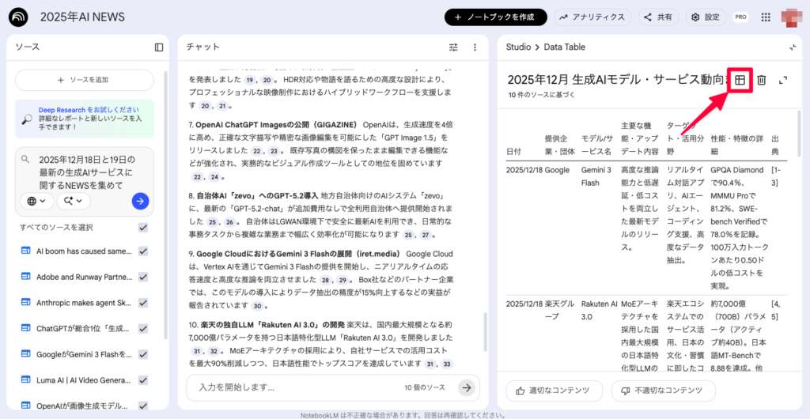Viewport: 810px width, 419px height.
Task: Click the Deep Research をお試しください link
Action: tap(89, 110)
